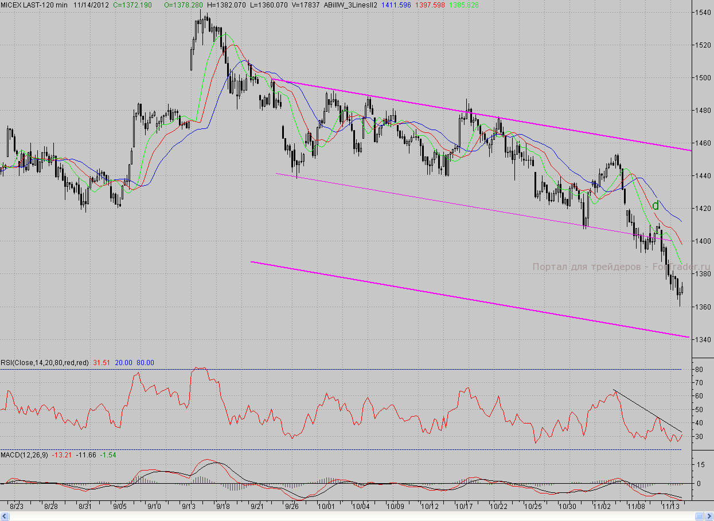Click the C=1372.190 close value in header
Screen dimensions: 714x521
[x=132, y=5]
